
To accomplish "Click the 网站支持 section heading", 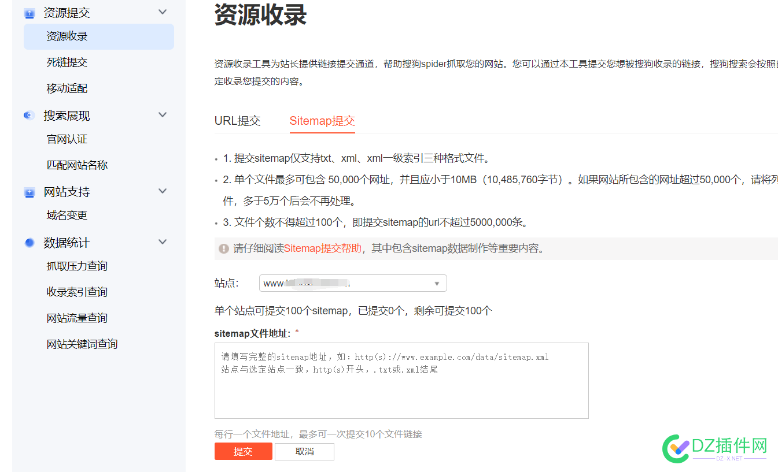I will (x=67, y=192).
